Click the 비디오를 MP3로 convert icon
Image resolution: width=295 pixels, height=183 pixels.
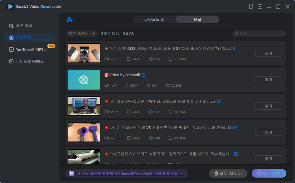(x=11, y=61)
